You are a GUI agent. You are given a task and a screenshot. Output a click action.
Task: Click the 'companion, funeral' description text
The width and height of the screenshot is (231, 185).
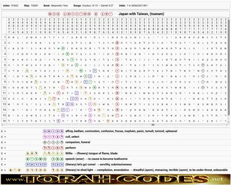(78, 142)
